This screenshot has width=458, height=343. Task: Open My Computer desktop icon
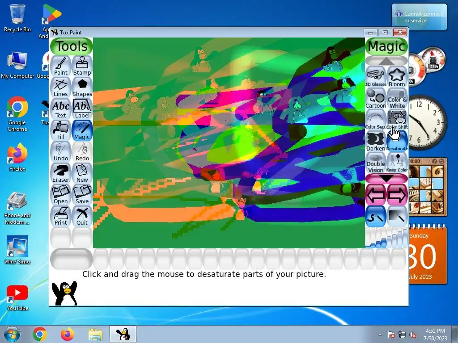pos(17,65)
